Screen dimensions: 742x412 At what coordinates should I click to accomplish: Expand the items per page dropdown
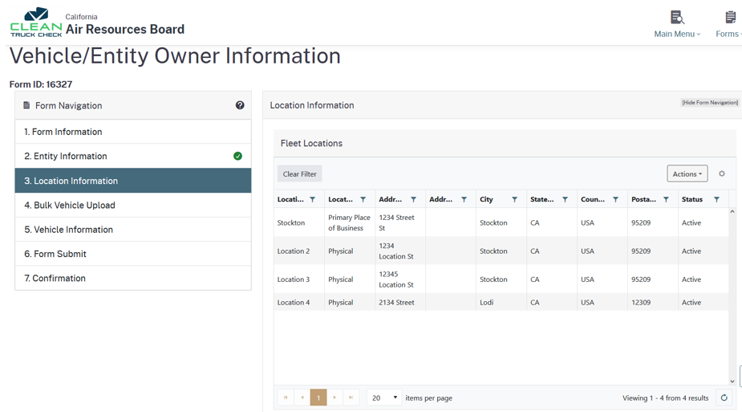click(x=384, y=398)
